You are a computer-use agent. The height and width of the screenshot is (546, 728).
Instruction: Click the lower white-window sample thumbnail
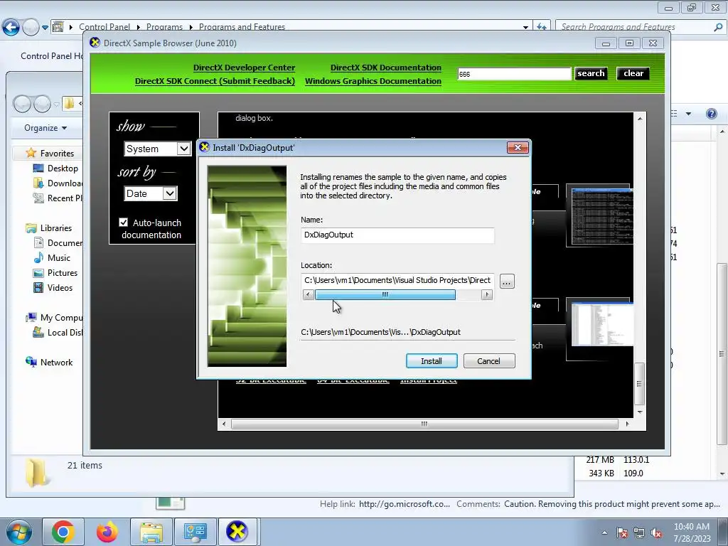pyautogui.click(x=601, y=323)
